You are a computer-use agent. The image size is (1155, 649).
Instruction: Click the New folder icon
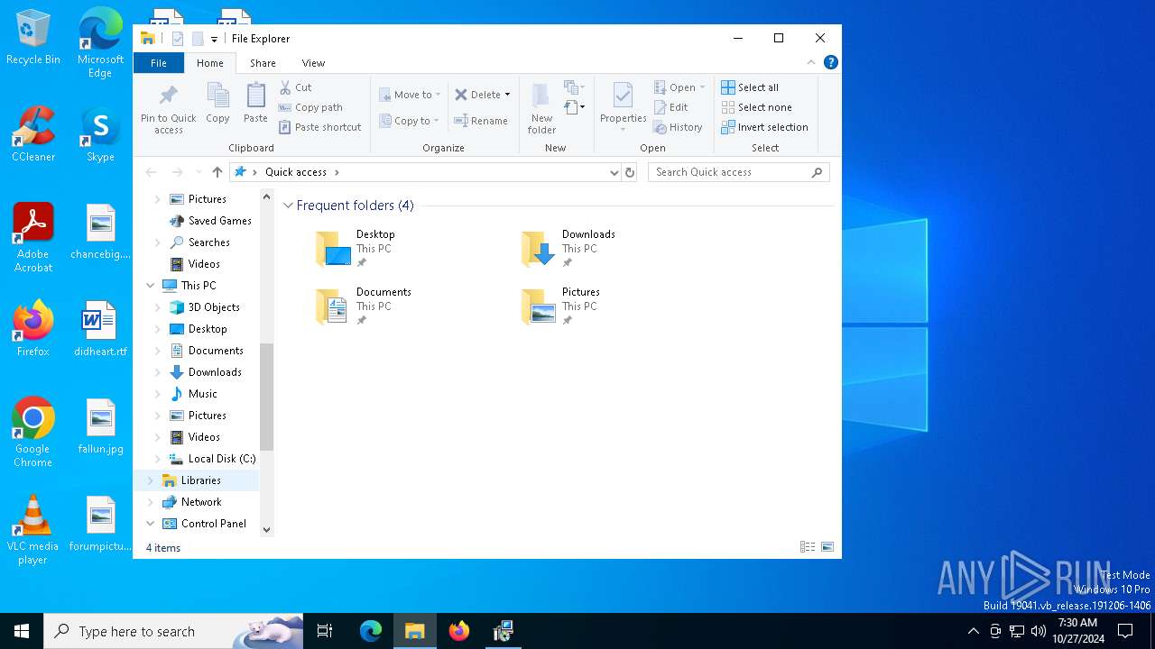coord(541,96)
